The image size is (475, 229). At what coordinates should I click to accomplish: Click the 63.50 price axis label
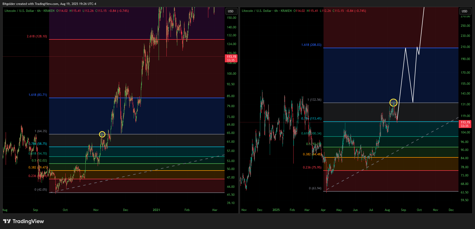[465, 192]
